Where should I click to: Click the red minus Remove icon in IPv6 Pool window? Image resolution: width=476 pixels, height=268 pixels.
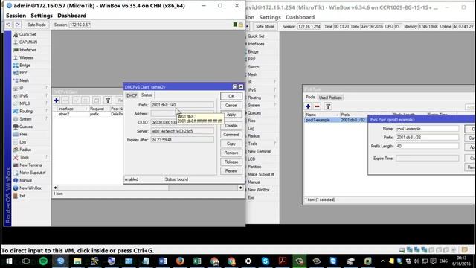(318, 106)
